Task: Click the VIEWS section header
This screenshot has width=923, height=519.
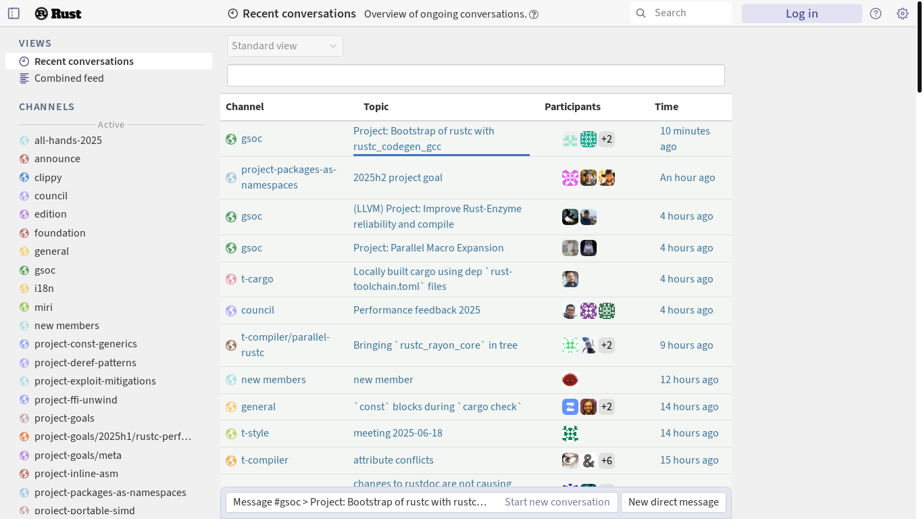Action: coord(35,43)
